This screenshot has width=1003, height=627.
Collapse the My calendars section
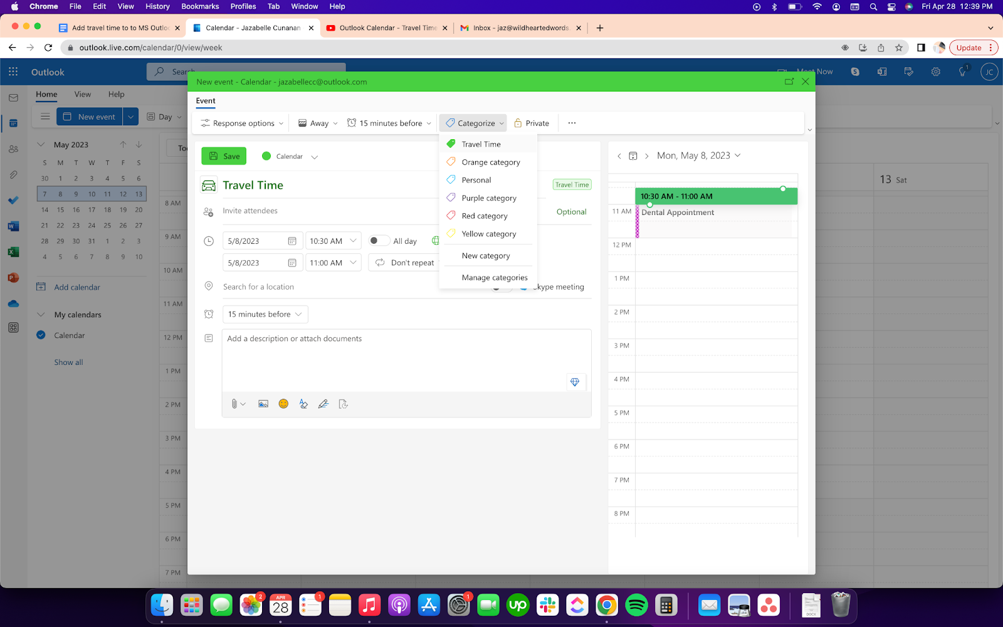tap(41, 315)
